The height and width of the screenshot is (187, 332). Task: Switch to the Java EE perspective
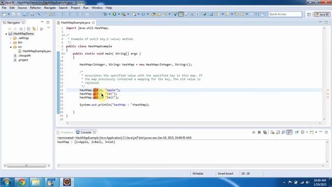pyautogui.click(x=322, y=15)
